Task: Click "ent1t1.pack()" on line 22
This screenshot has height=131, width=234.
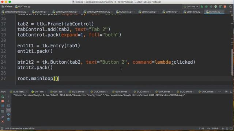Action: click(x=35, y=51)
